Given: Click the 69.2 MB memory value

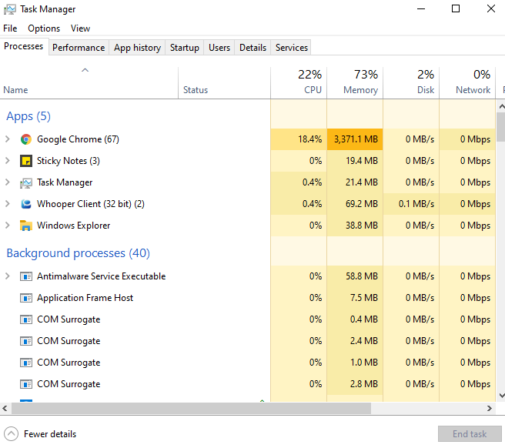Looking at the screenshot, I should (361, 204).
